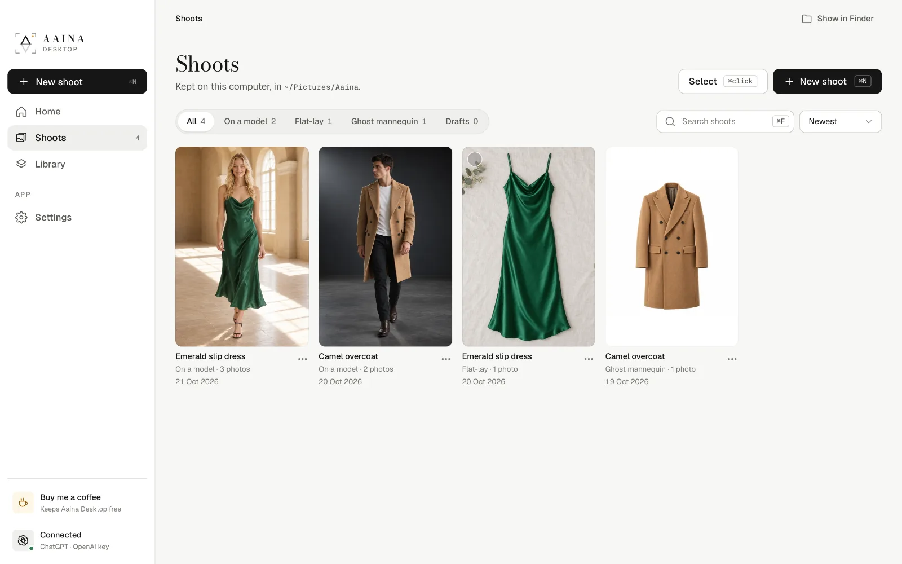Click the plus icon in sidebar New shoot
This screenshot has width=902, height=564.
24,82
